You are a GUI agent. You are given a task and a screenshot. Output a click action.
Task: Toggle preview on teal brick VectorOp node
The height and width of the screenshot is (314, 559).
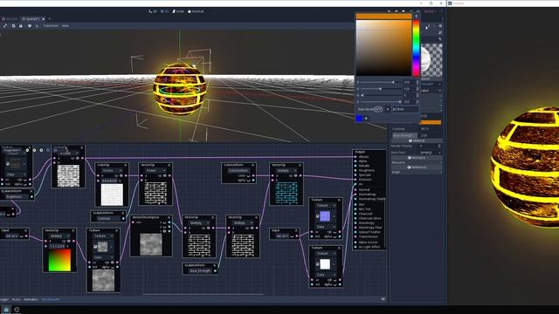click(295, 176)
